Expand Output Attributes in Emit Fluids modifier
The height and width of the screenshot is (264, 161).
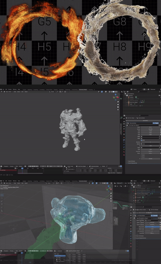click(x=132, y=161)
